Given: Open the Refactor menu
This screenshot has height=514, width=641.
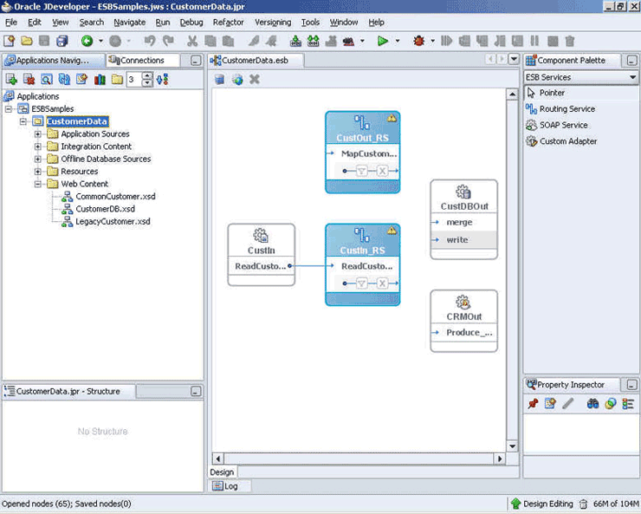Looking at the screenshot, I should 228,23.
